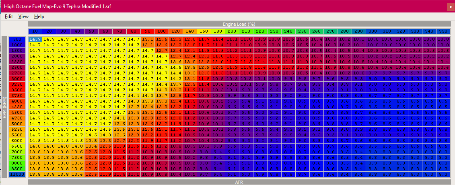Close the High Octane Fuel Map window
Viewport: 455px width, 185px height.
coord(450,7)
